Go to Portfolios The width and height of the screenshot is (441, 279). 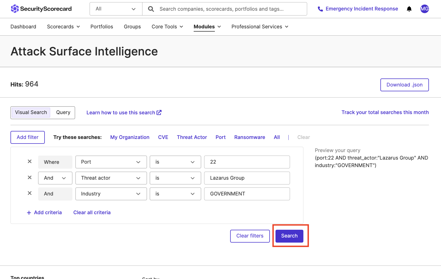click(102, 27)
